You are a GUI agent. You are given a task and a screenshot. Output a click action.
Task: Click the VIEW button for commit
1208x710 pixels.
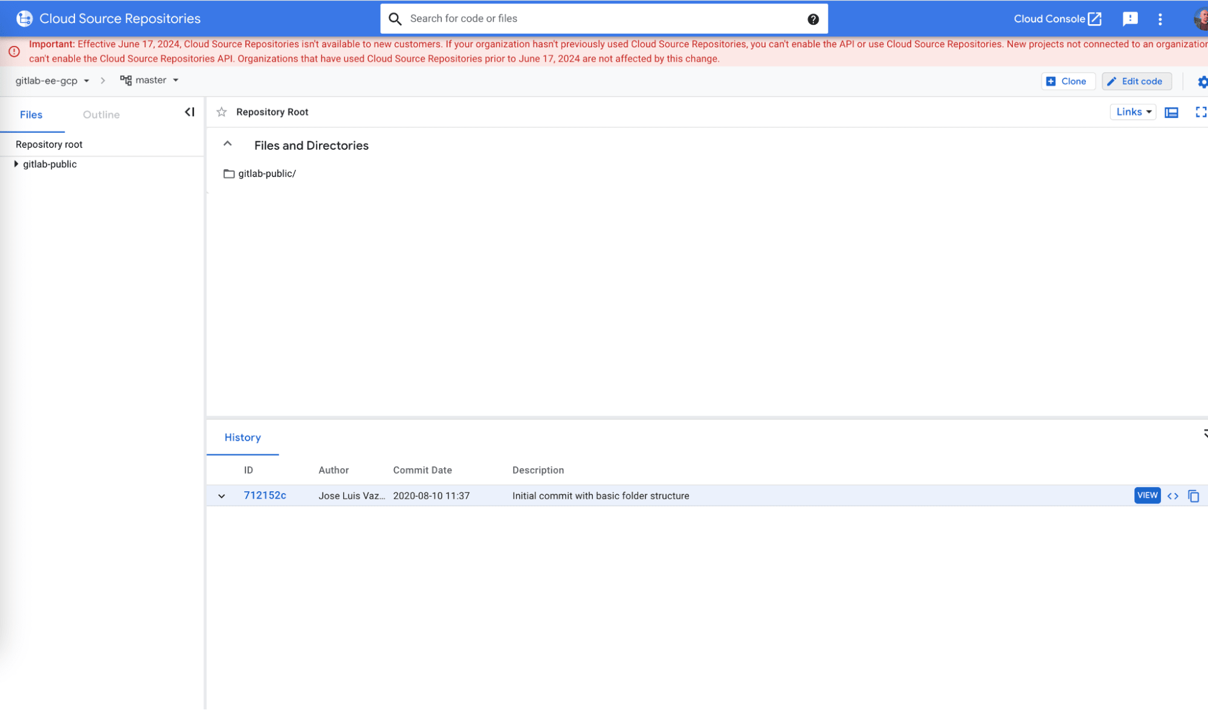[x=1147, y=495]
